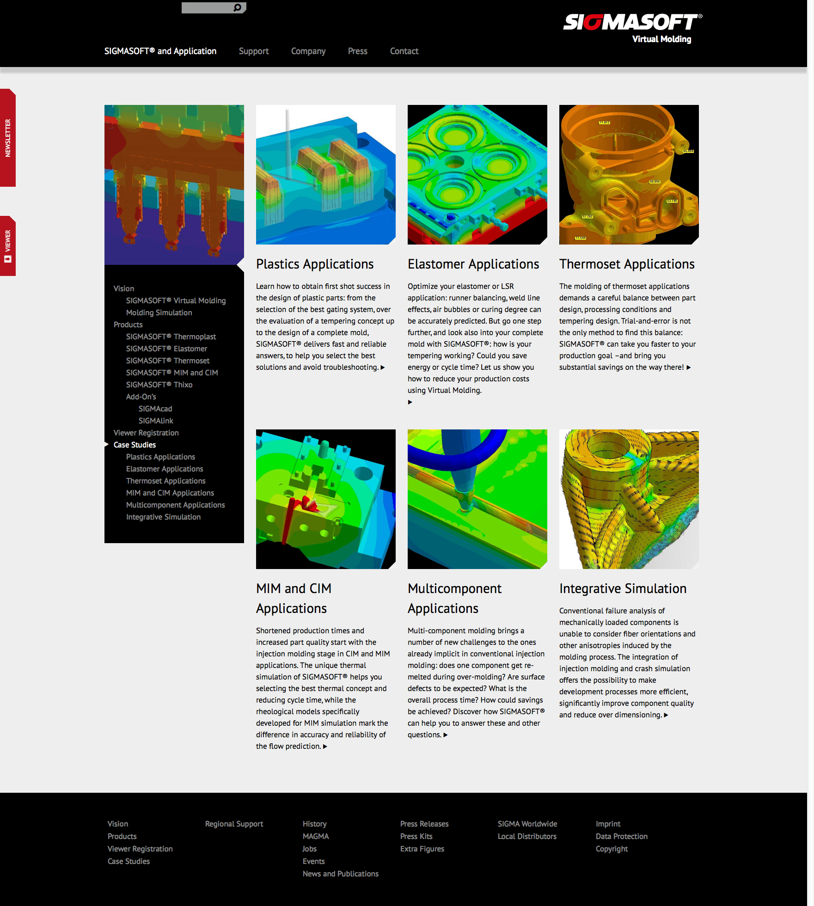Click the Elastomer Applications thumbnail image
The width and height of the screenshot is (814, 906).
click(x=477, y=175)
